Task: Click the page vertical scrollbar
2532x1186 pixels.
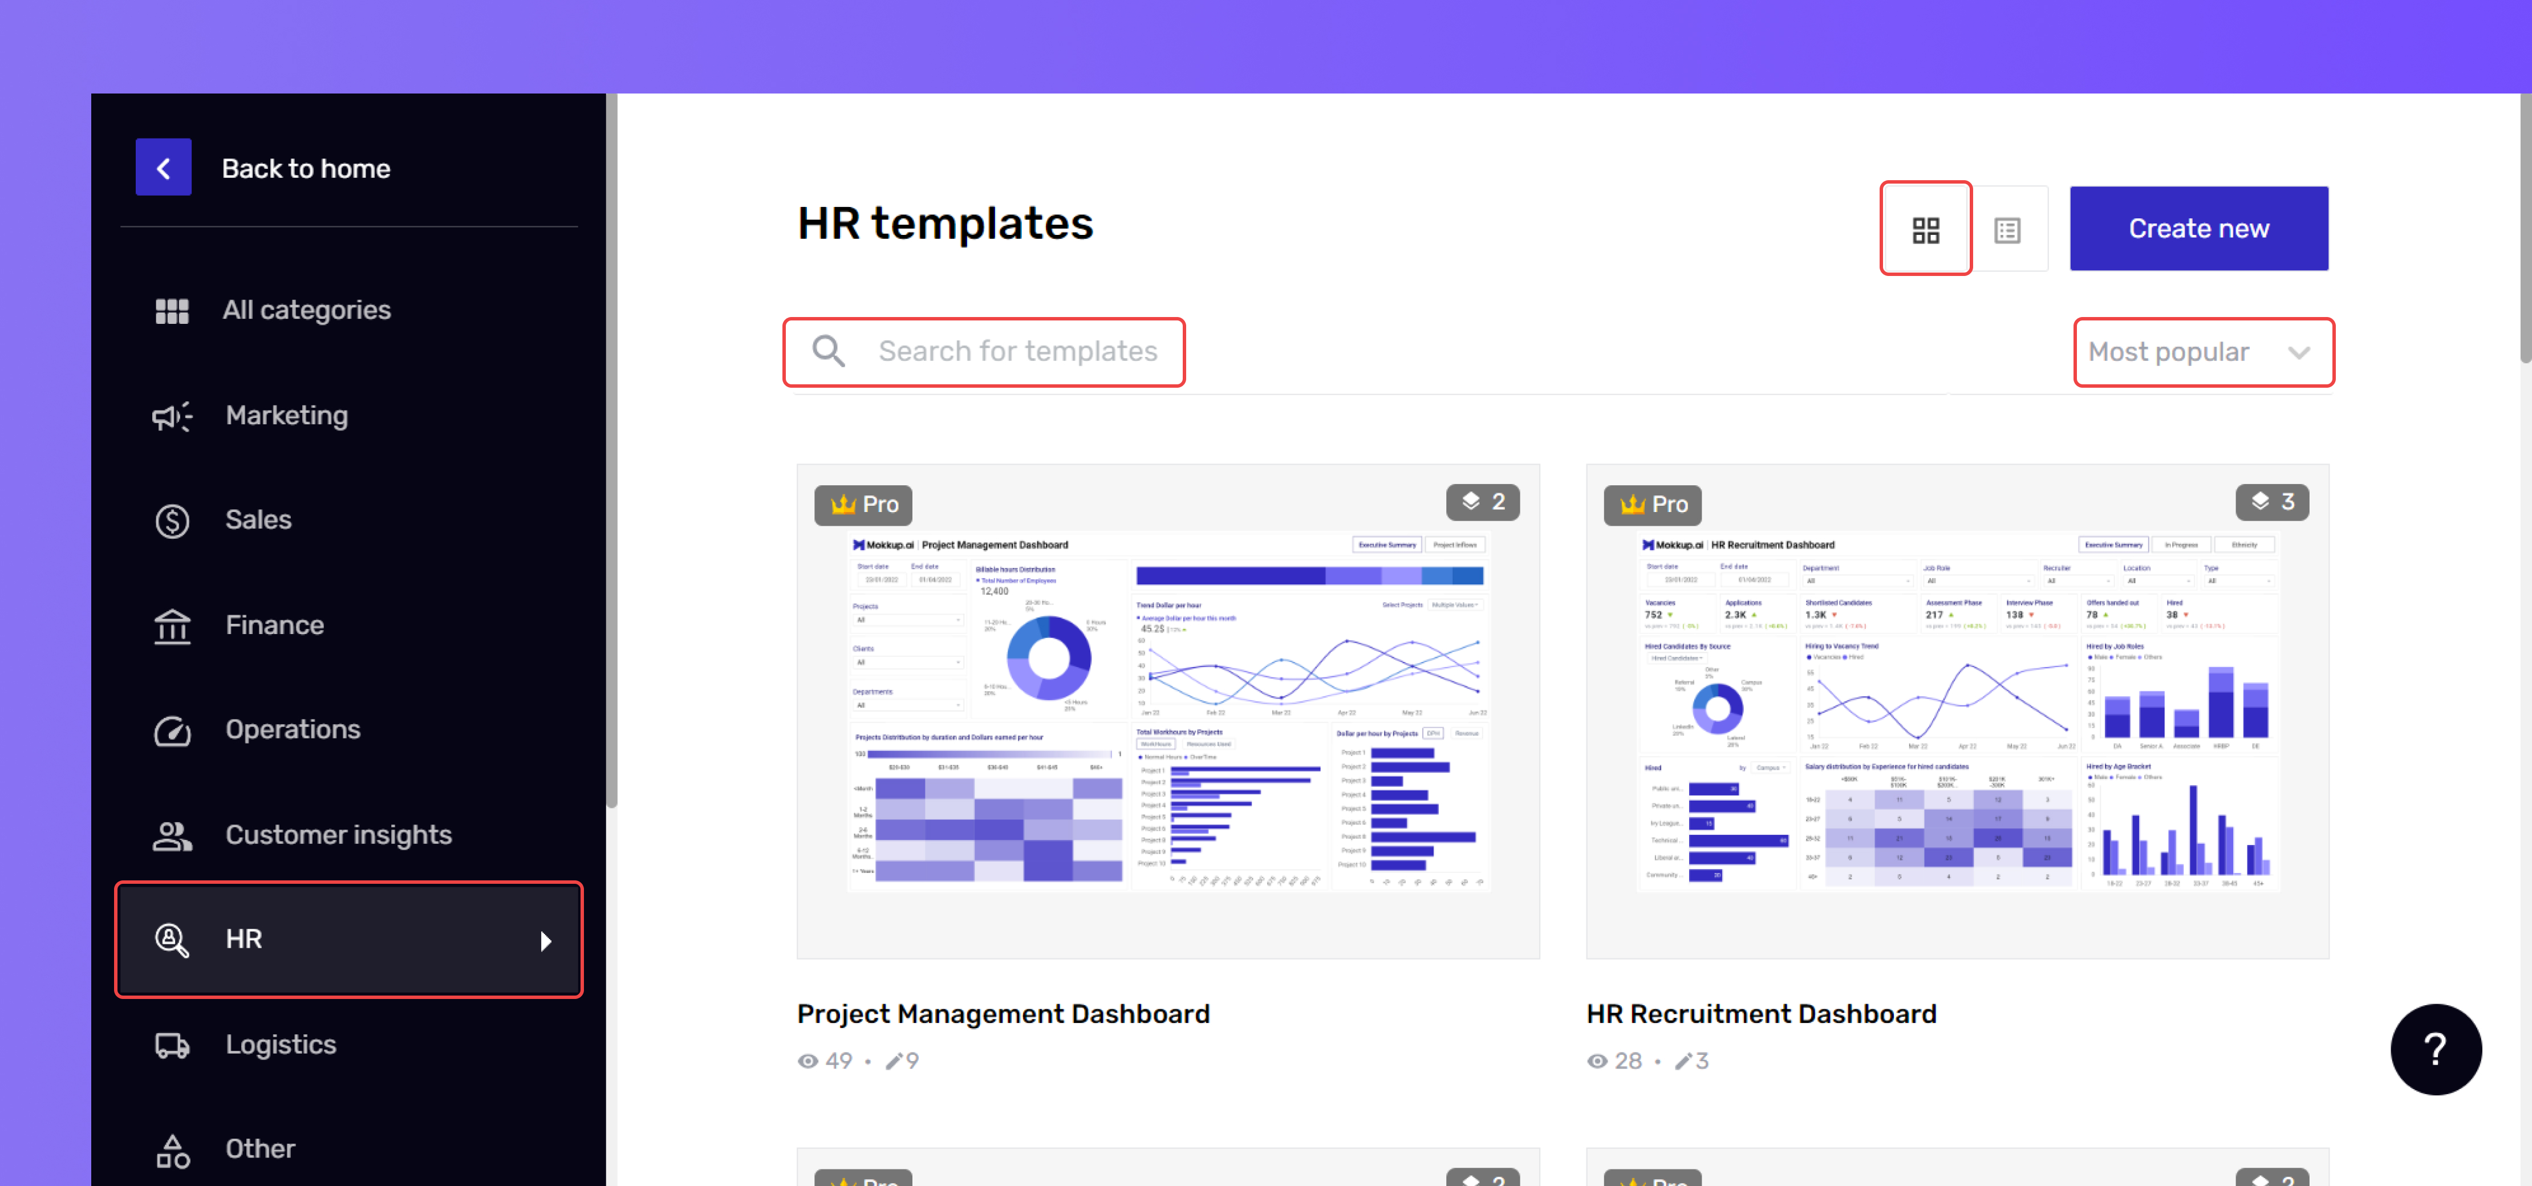Action: [2525, 229]
